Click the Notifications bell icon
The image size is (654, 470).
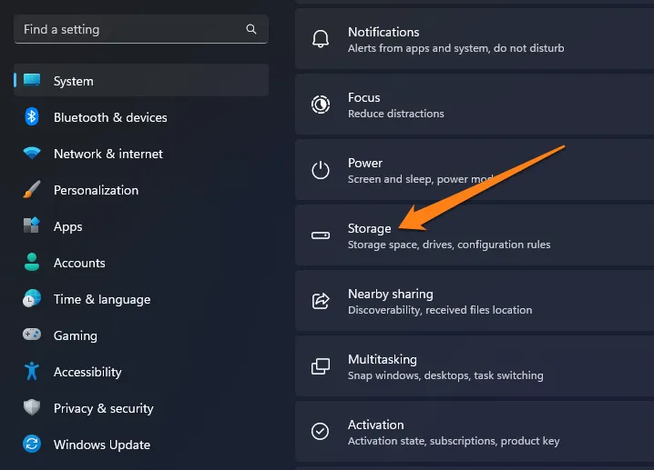click(x=321, y=39)
